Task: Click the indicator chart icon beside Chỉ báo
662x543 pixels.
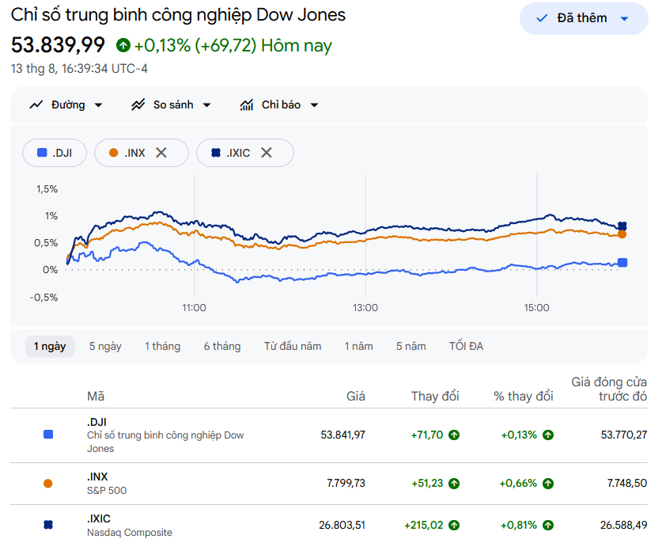Action: (247, 104)
